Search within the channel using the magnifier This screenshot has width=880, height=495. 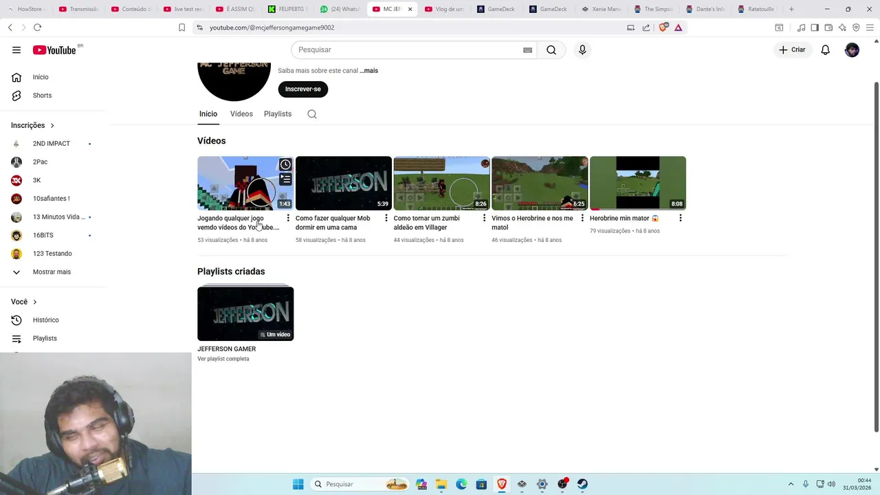coord(312,114)
